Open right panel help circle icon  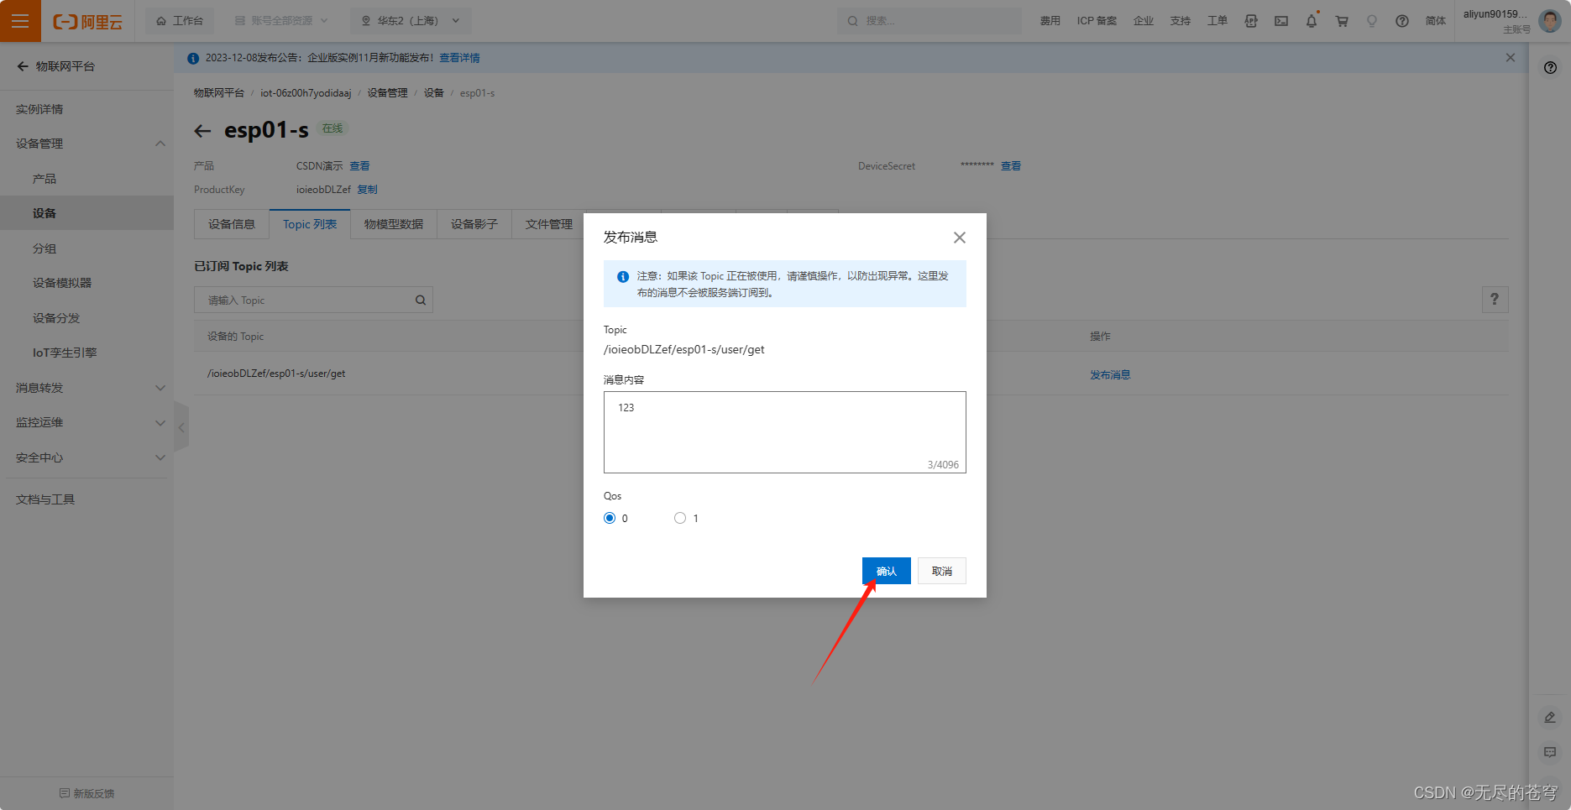(x=1550, y=68)
